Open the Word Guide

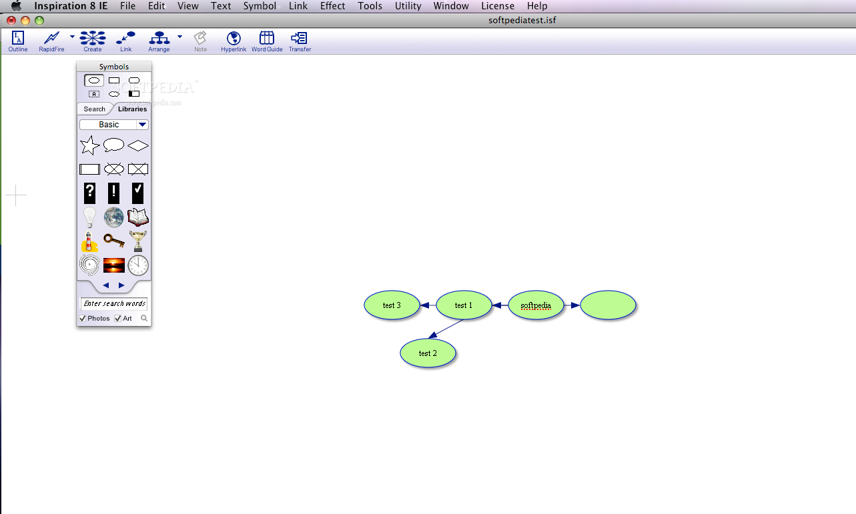(267, 41)
